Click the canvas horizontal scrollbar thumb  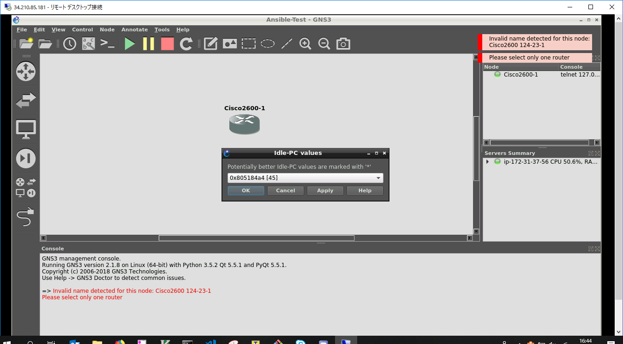click(257, 238)
